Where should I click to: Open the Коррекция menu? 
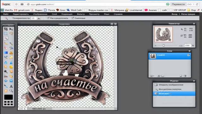click(67, 14)
